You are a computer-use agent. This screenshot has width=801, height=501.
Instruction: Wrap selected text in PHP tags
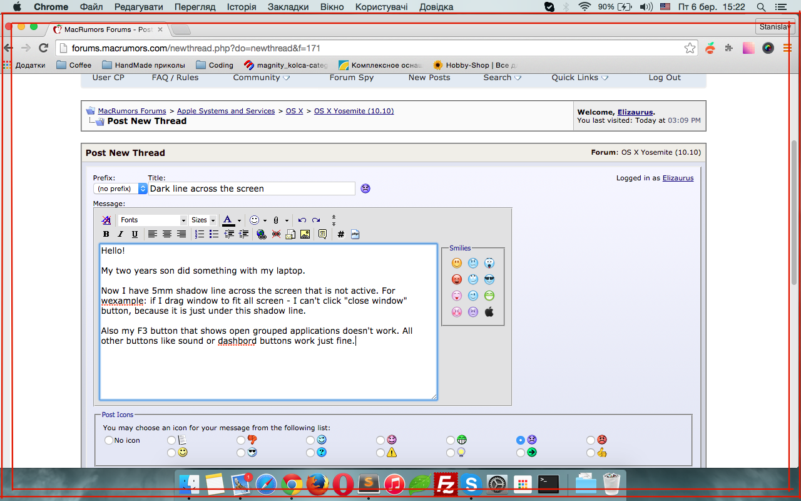pyautogui.click(x=355, y=234)
